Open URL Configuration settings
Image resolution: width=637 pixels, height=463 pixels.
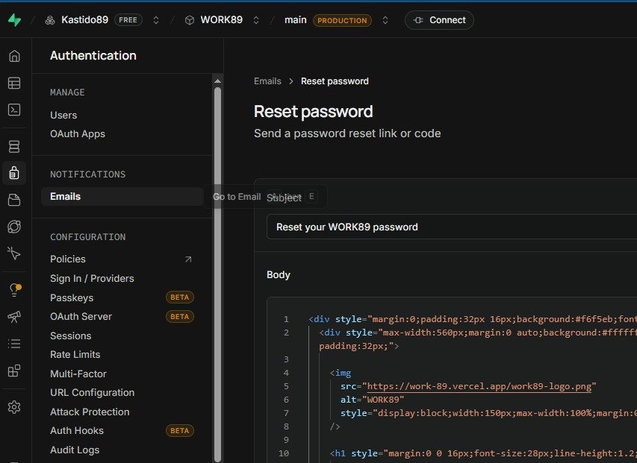[x=92, y=392]
